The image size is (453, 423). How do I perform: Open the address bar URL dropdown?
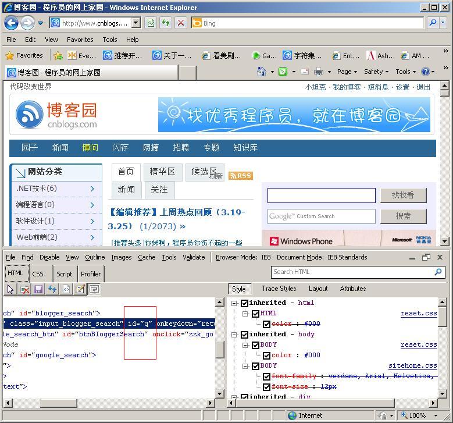click(x=136, y=23)
